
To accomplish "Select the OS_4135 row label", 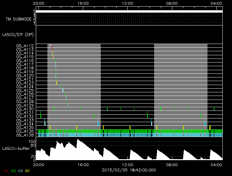I will coord(25,127).
